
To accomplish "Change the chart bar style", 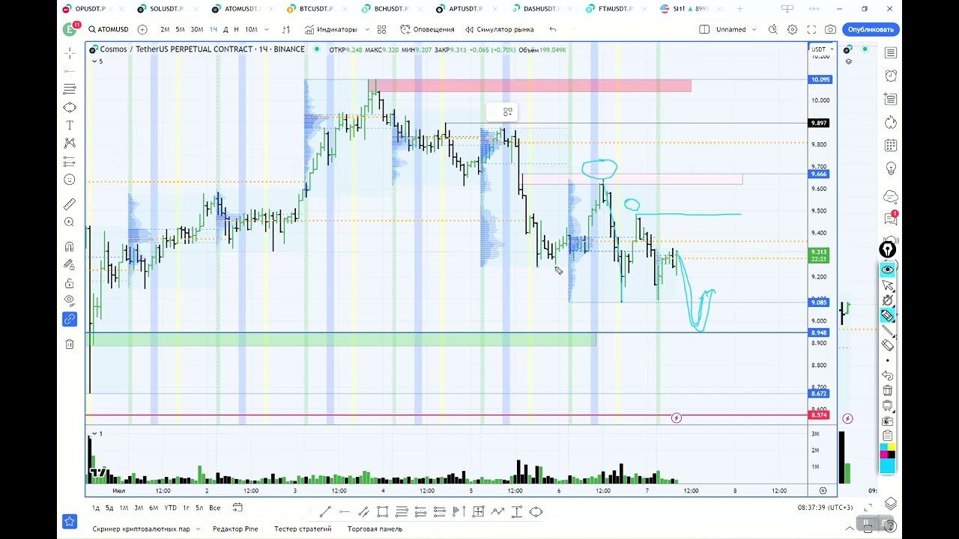I will (286, 29).
